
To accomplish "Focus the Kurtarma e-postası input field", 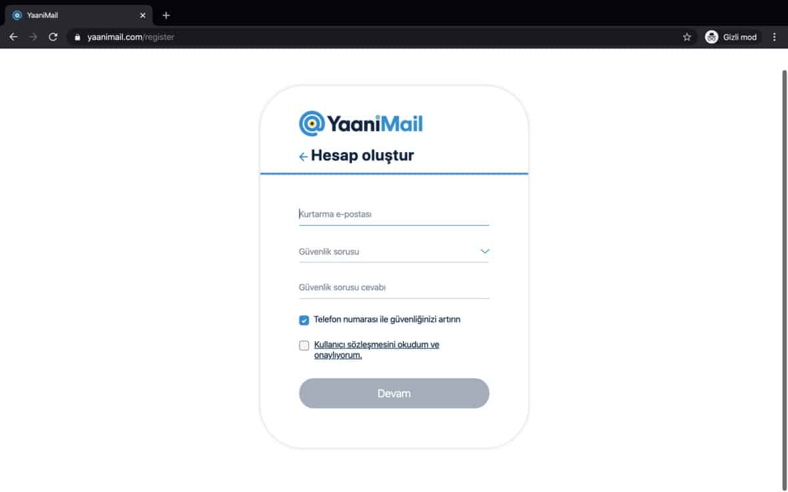I will pyautogui.click(x=394, y=215).
